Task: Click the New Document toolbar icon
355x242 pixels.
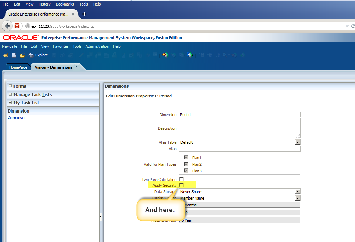Action: click(14, 55)
